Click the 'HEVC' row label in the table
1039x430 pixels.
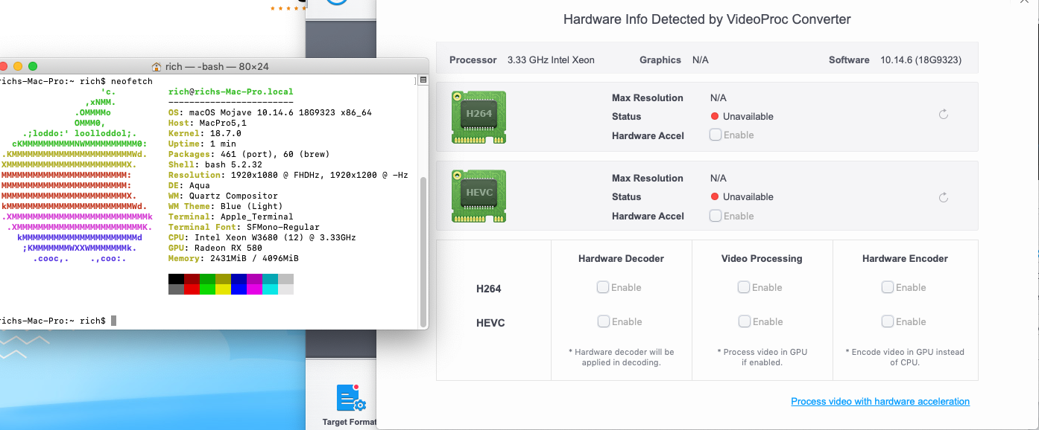[490, 323]
